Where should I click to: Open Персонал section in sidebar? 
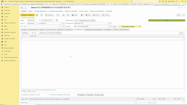(x=7, y=36)
